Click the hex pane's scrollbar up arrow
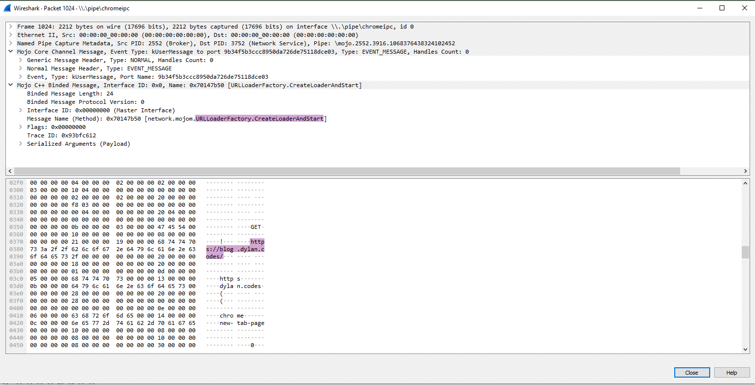Screen dimensions: 755x385 pos(745,182)
